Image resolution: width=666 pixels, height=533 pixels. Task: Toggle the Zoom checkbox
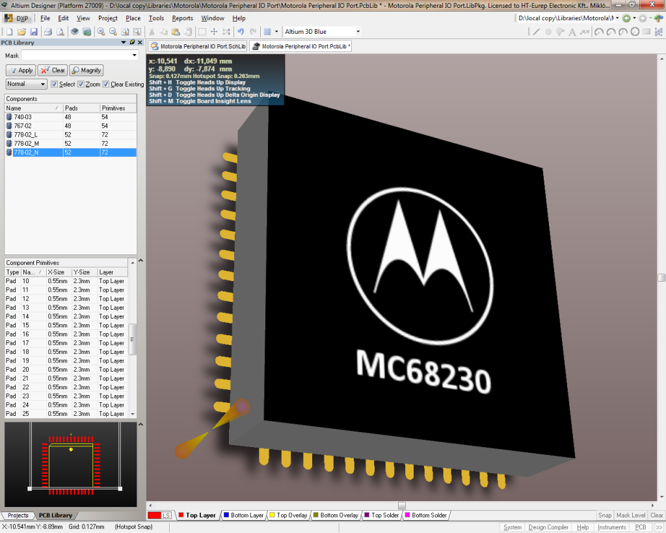coord(81,84)
